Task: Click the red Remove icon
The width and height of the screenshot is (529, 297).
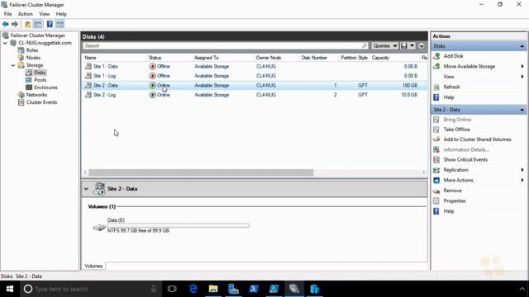Action: pyautogui.click(x=436, y=191)
